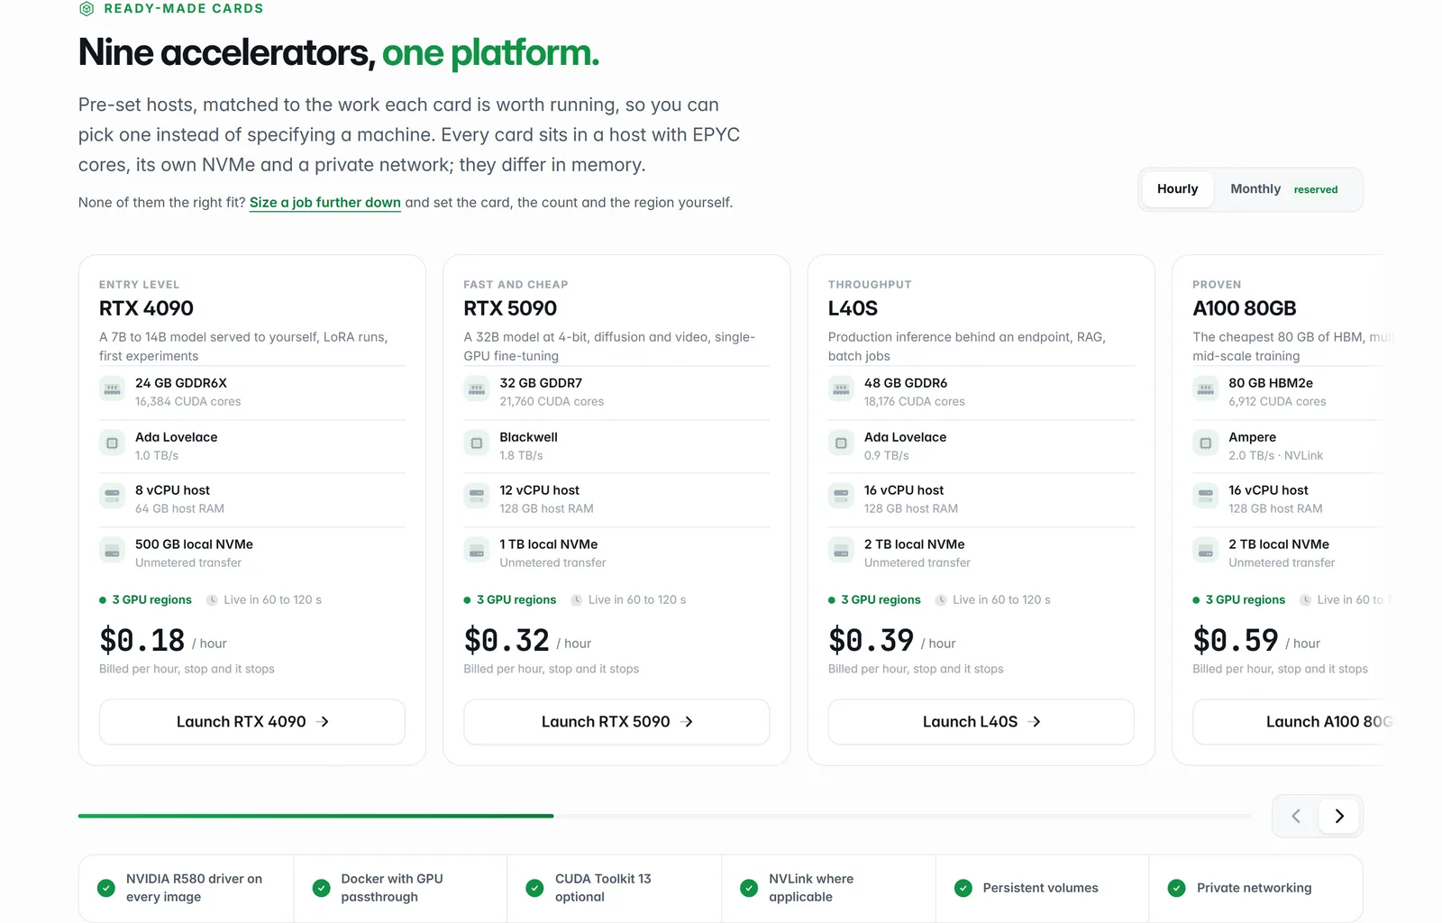The height and width of the screenshot is (923, 1442).
Task: Go to previous cards with left chevron
Action: [x=1296, y=816]
